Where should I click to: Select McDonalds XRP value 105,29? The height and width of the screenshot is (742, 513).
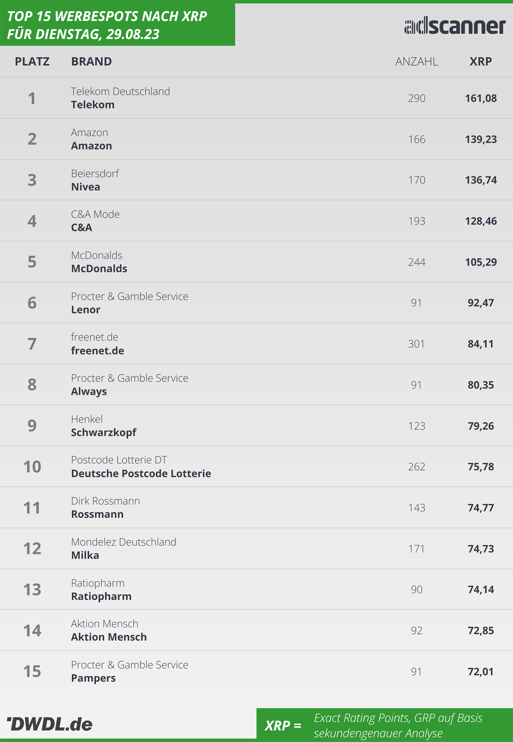click(x=481, y=262)
